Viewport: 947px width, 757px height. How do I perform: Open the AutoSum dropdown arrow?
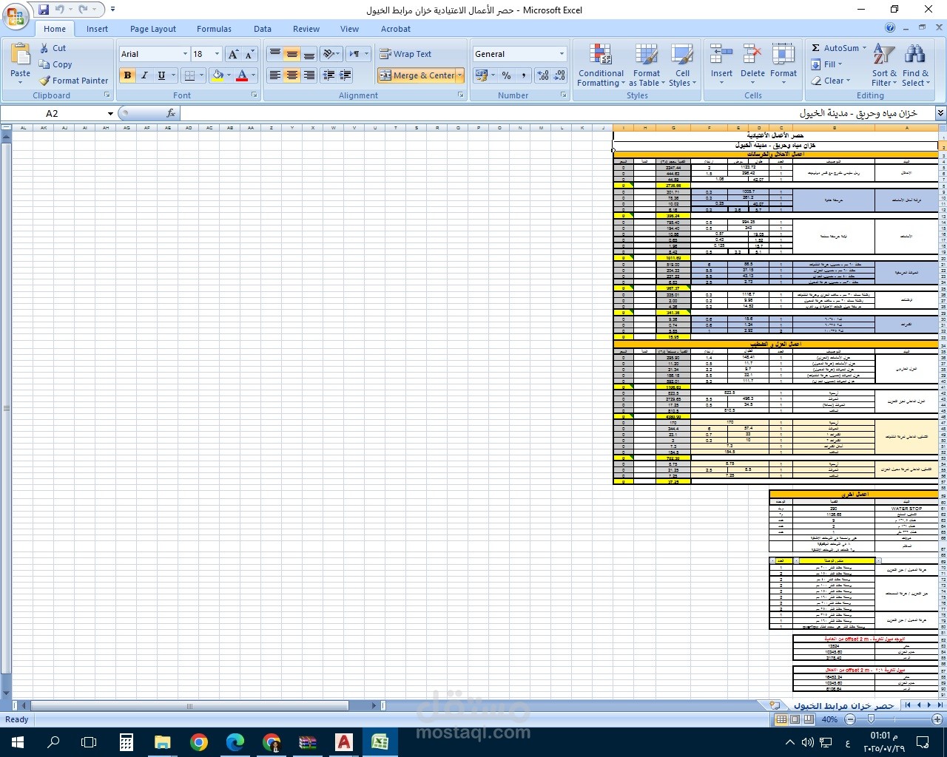(864, 48)
